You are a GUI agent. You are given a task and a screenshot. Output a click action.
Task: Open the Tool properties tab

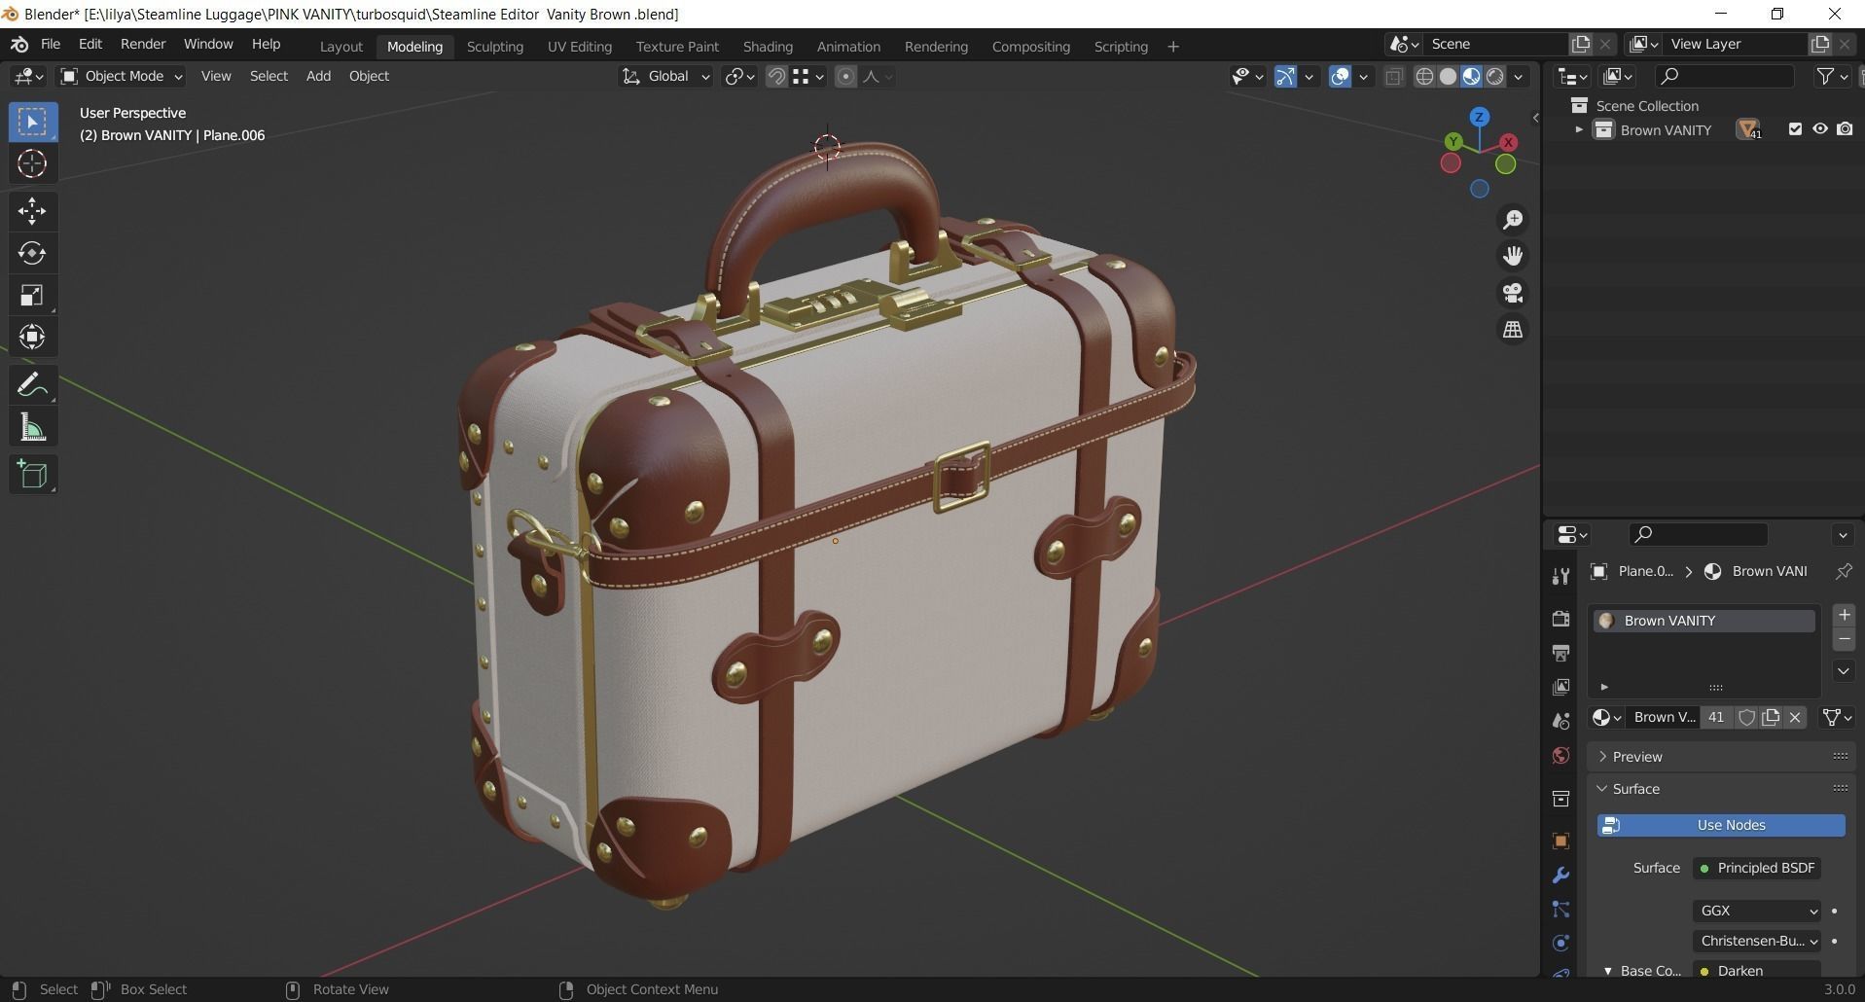tap(1560, 576)
